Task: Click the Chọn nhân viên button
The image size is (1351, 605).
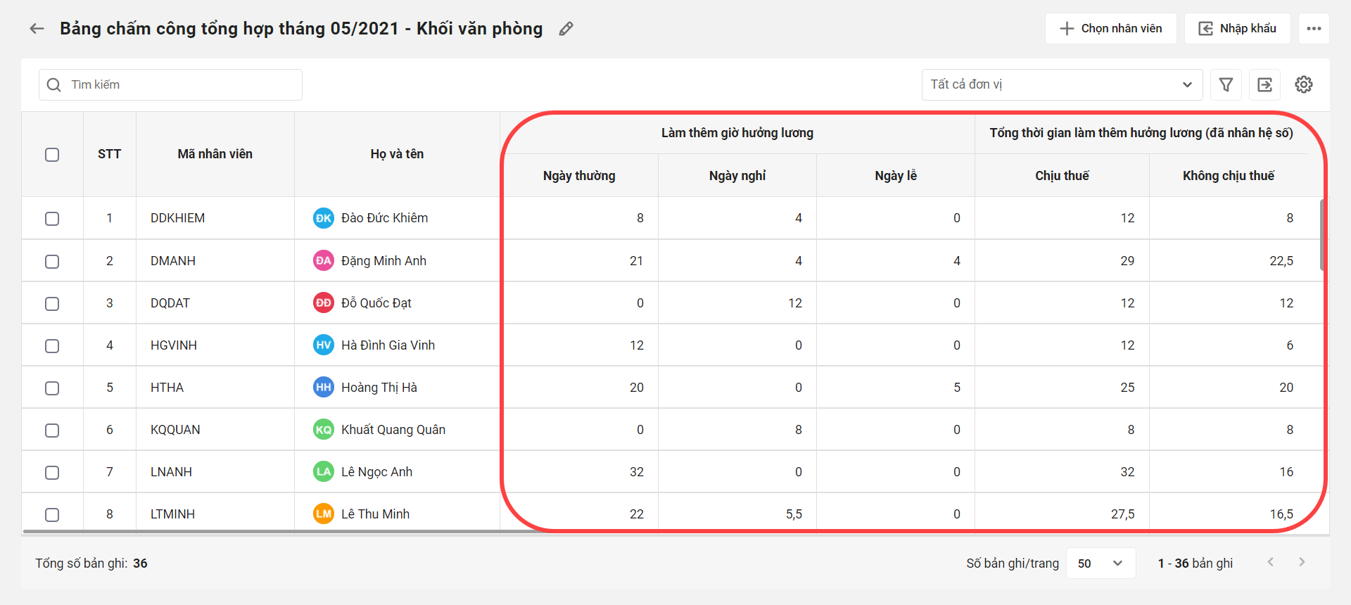Action: tap(1110, 29)
